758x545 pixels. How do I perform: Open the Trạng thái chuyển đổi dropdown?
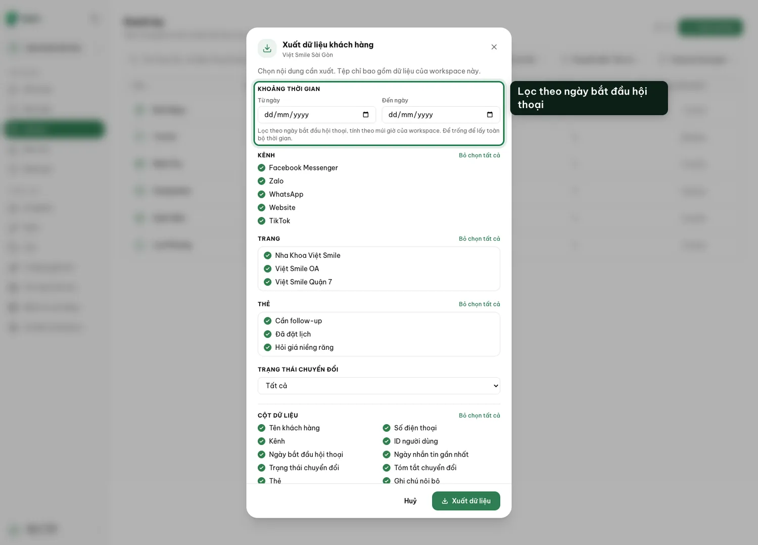pos(379,386)
